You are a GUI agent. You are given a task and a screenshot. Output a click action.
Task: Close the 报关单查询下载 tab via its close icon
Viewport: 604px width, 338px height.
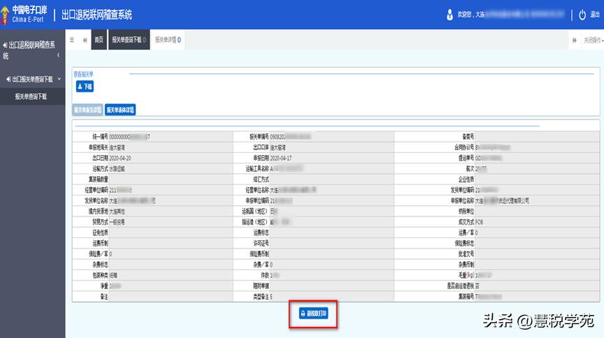click(145, 40)
